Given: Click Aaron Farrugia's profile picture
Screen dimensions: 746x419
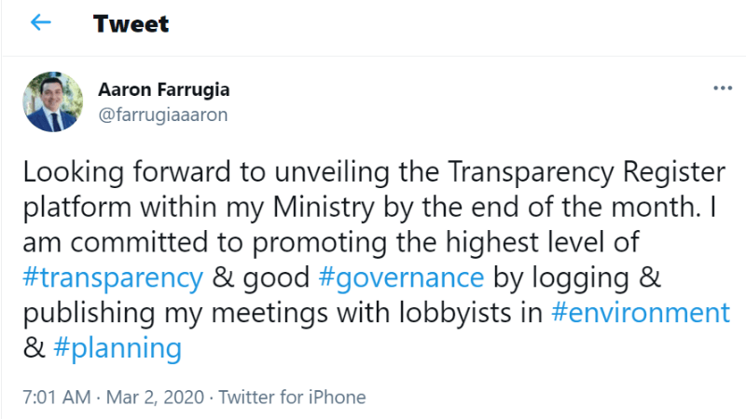Looking at the screenshot, I should click(54, 101).
